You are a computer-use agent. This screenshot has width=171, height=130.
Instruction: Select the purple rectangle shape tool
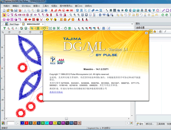pos(167,10)
